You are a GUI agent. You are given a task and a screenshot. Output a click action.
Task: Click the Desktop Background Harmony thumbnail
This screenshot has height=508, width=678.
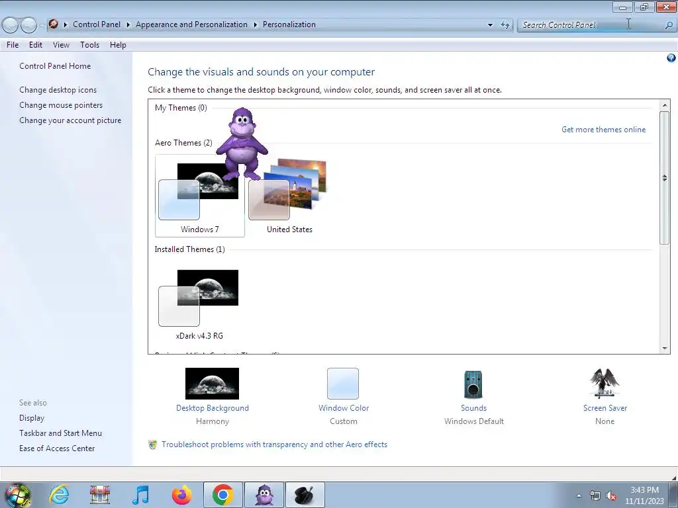click(x=212, y=384)
